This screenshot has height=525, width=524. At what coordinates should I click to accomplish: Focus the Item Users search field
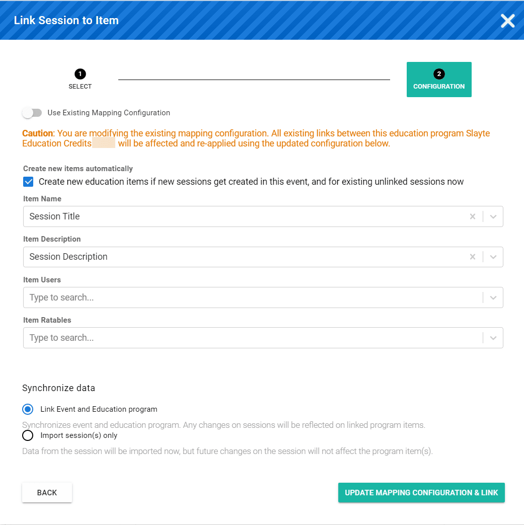(253, 297)
